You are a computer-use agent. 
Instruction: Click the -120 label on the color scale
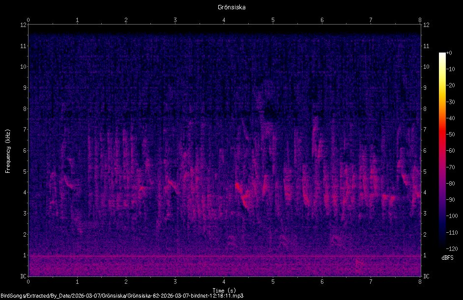(x=452, y=248)
